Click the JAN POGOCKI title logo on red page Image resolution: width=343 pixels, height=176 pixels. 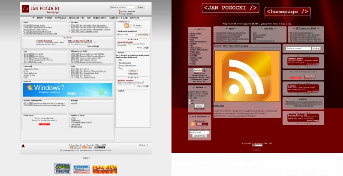[x=231, y=8]
